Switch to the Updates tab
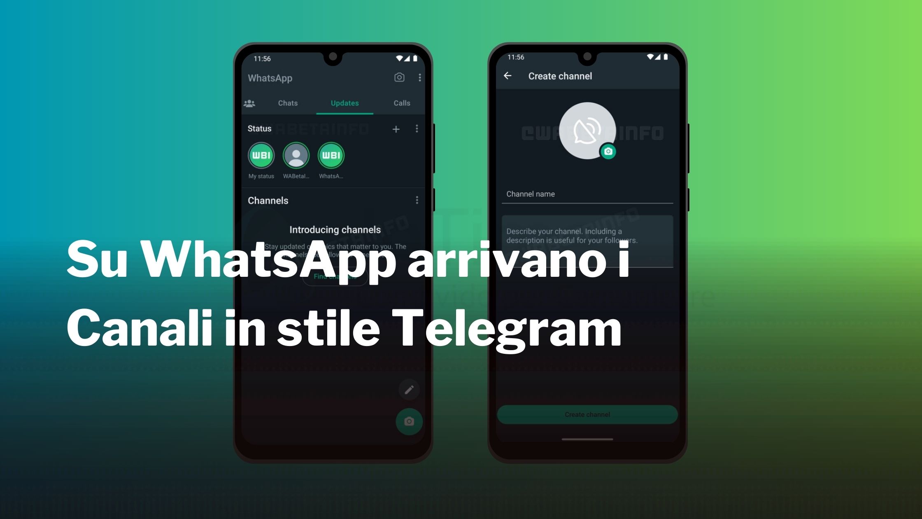The image size is (922, 519). [x=344, y=103]
